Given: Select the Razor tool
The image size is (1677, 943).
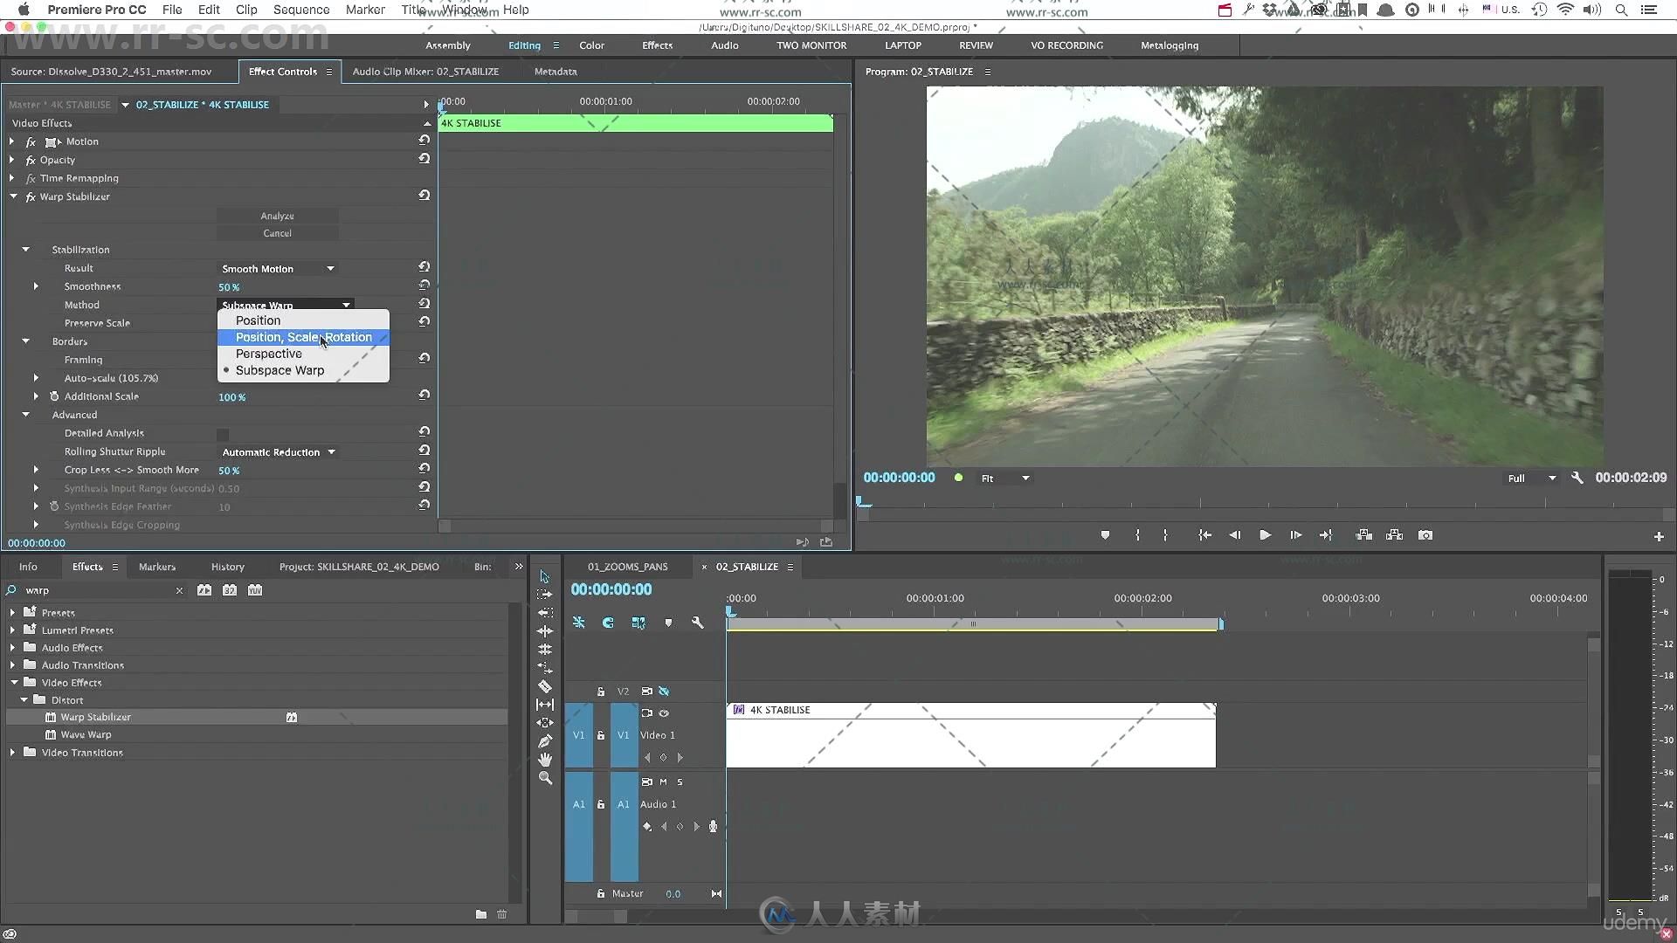Looking at the screenshot, I should pos(544,686).
